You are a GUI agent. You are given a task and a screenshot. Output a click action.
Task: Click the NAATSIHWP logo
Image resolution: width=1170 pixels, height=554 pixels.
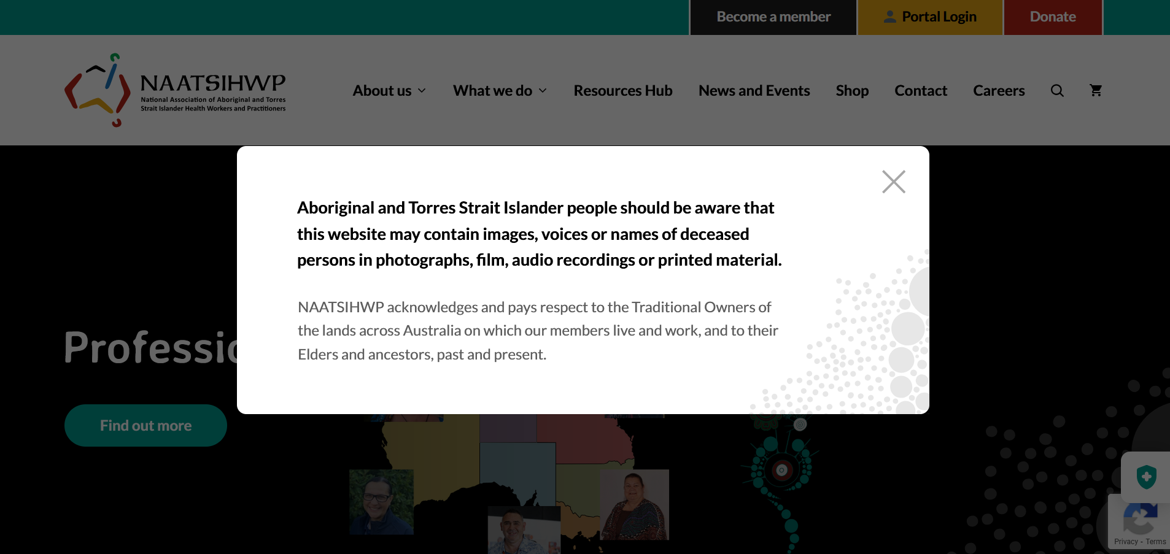(175, 90)
